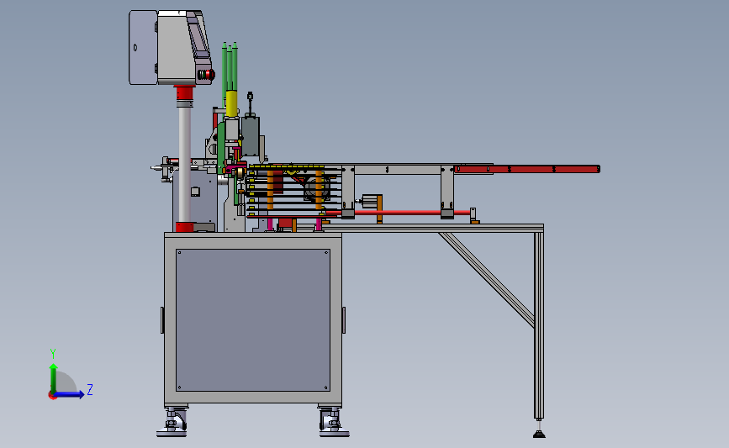Select the long red rail extending to the right
The height and width of the screenshot is (448, 729).
[x=526, y=169]
